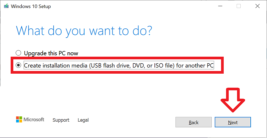Click the yellow square of the Microsoft logo
The height and width of the screenshot is (138, 267).
pos(21,121)
